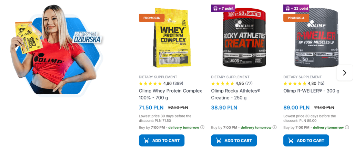This screenshot has width=353, height=151.
Task: Add Olimp R-WEILER to cart
Action: tap(306, 140)
